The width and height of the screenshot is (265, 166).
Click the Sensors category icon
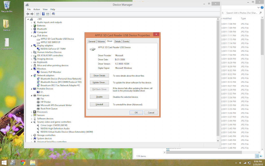(x=35, y=115)
